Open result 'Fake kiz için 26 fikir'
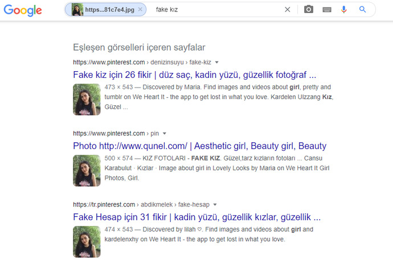This screenshot has height=272, width=393. [x=194, y=75]
